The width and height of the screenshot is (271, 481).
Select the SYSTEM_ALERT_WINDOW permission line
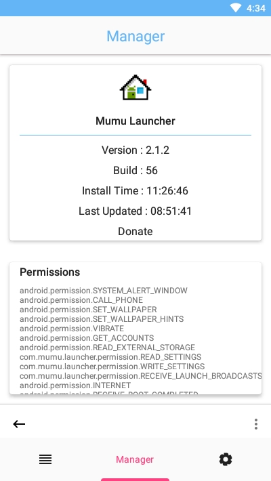(x=104, y=291)
